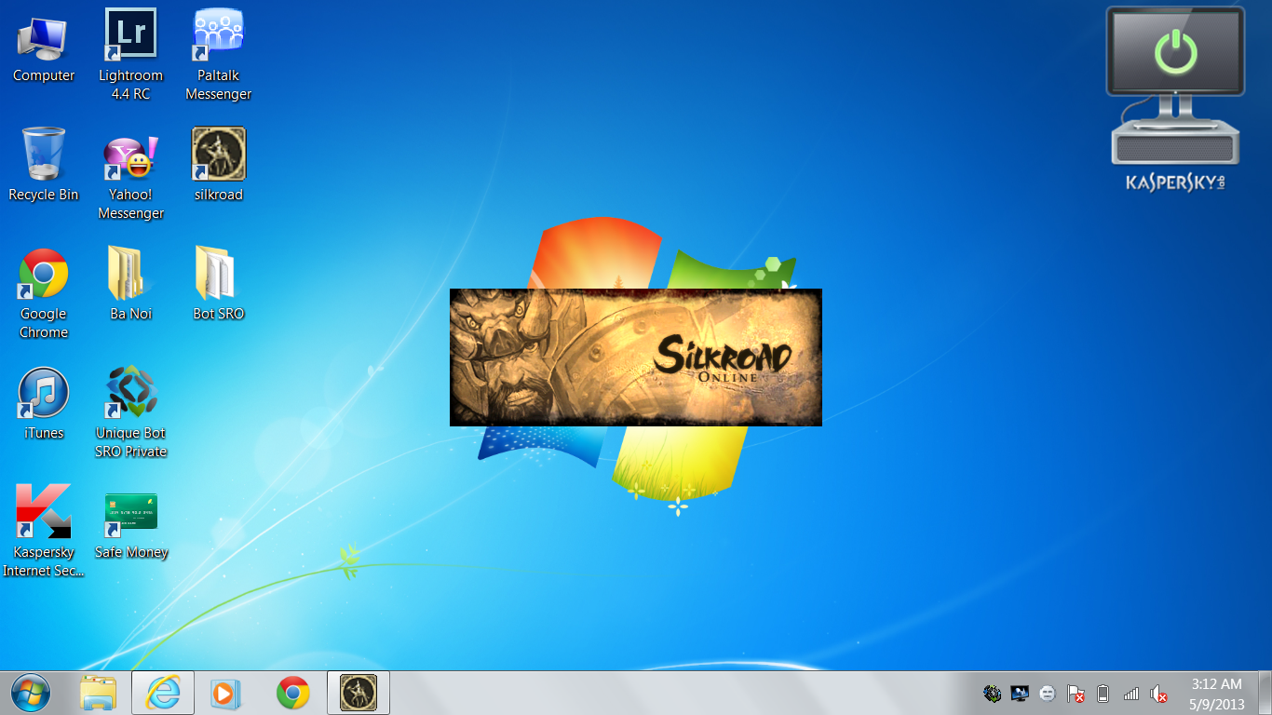
Task: Select the Computer desktop icon
Action: pos(44,47)
